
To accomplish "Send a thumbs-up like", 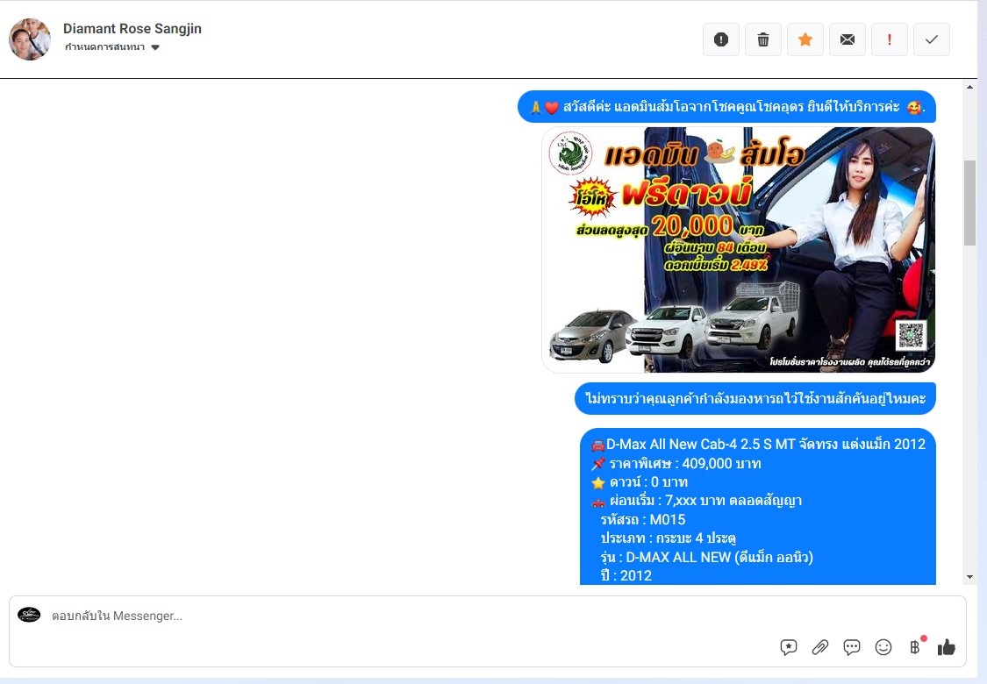I will tap(946, 647).
